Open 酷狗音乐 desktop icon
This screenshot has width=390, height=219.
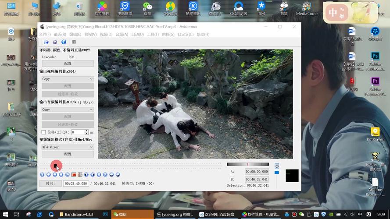click(193, 9)
